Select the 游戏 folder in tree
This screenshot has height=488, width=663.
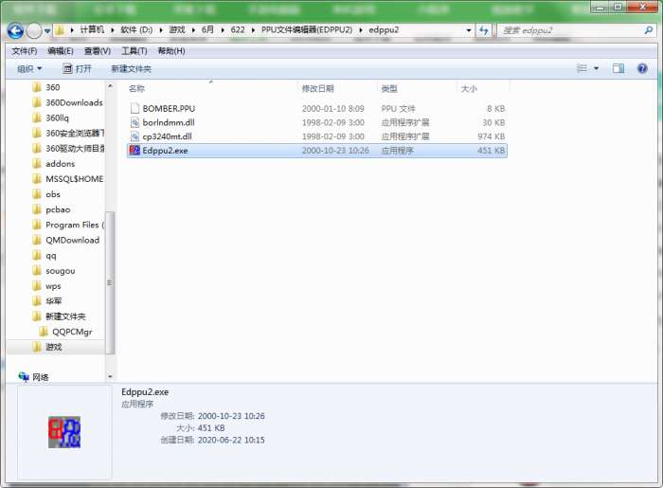point(53,347)
